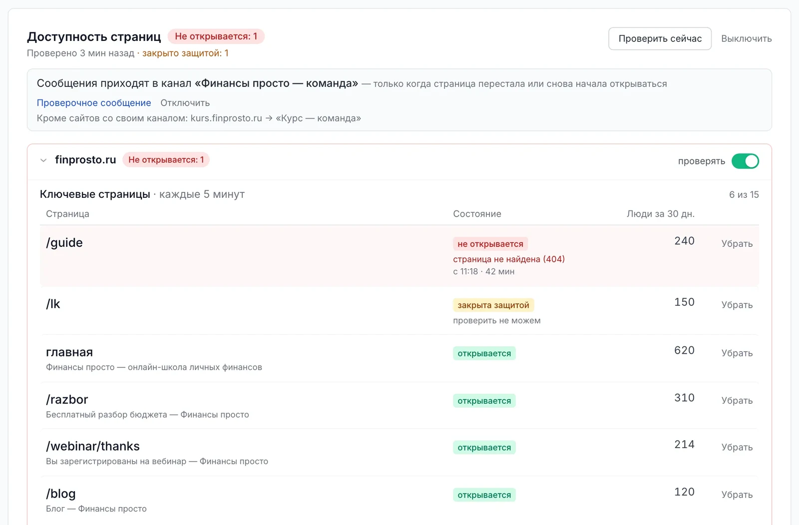Open the /lk page row
Image resolution: width=799 pixels, height=525 pixels.
(x=399, y=311)
